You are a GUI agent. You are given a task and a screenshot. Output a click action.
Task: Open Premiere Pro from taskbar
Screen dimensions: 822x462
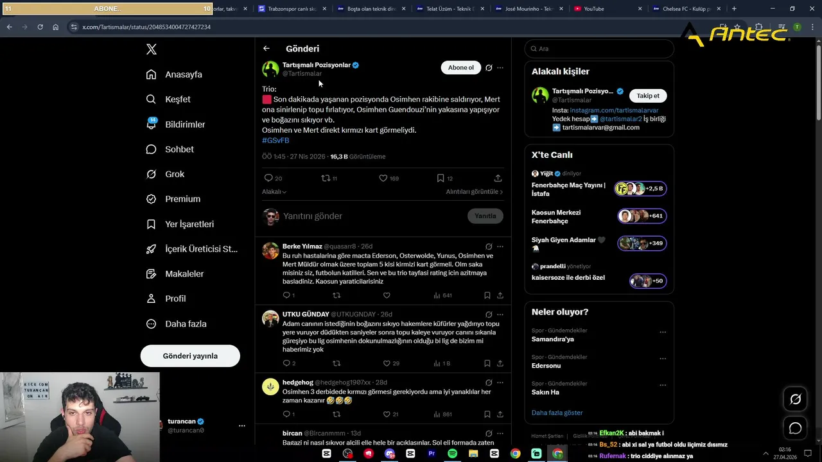(432, 454)
